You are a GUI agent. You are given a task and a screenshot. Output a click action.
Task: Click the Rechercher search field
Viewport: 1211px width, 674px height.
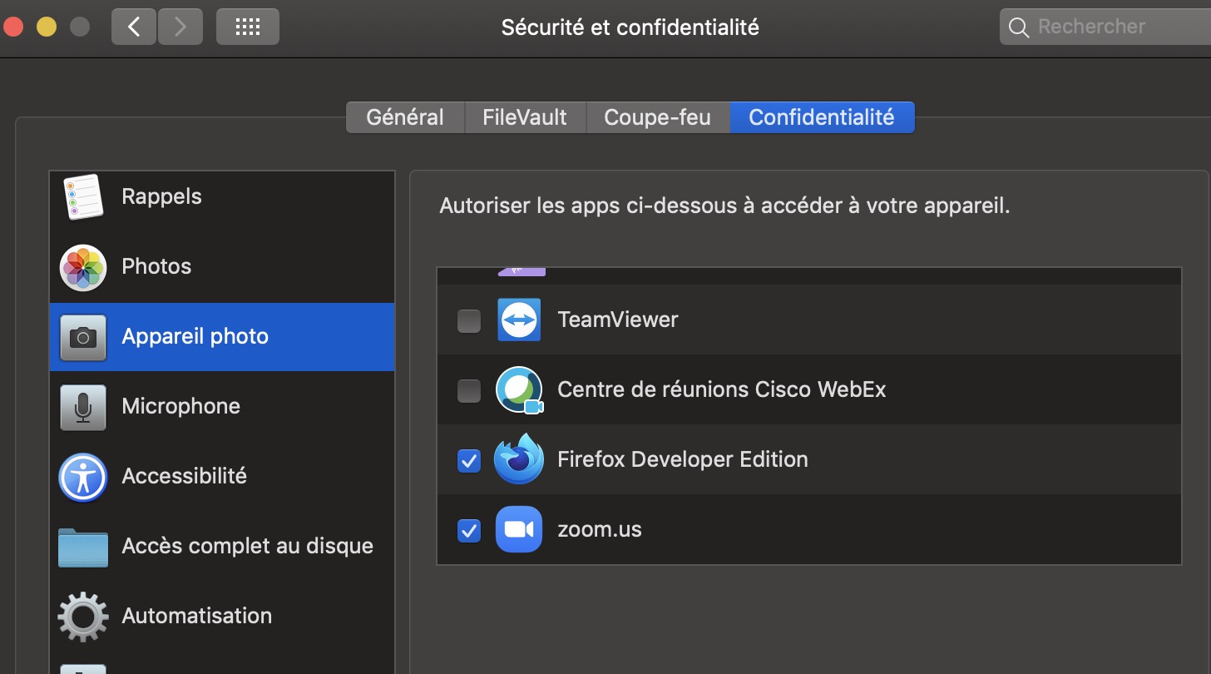tap(1105, 27)
